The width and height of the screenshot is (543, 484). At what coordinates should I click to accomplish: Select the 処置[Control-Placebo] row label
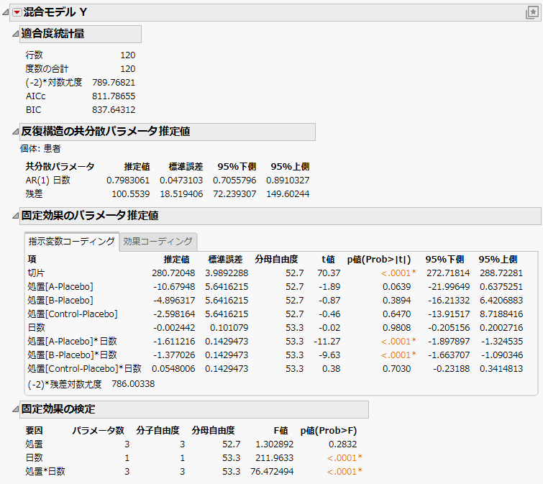pos(73,314)
